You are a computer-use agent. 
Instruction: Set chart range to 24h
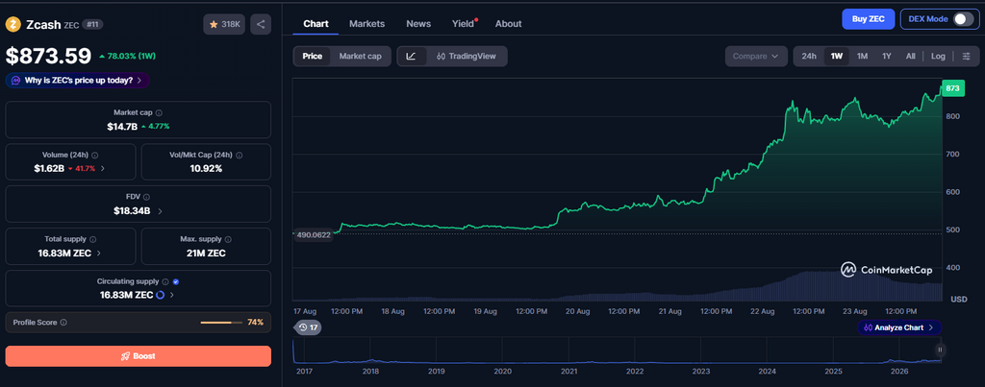tap(808, 56)
